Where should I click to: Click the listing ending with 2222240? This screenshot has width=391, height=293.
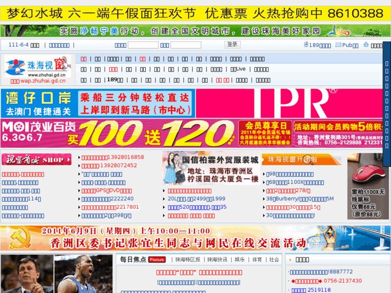(x=108, y=199)
